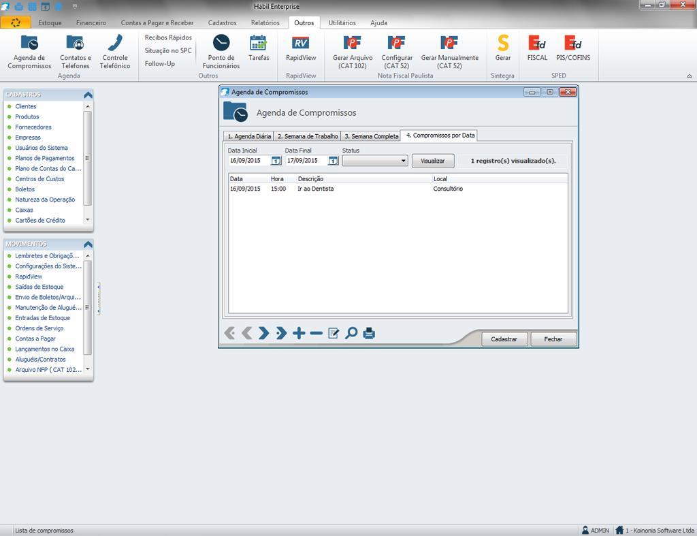The height and width of the screenshot is (536, 697).
Task: Switch to Semana Completa tab
Action: [x=371, y=136]
